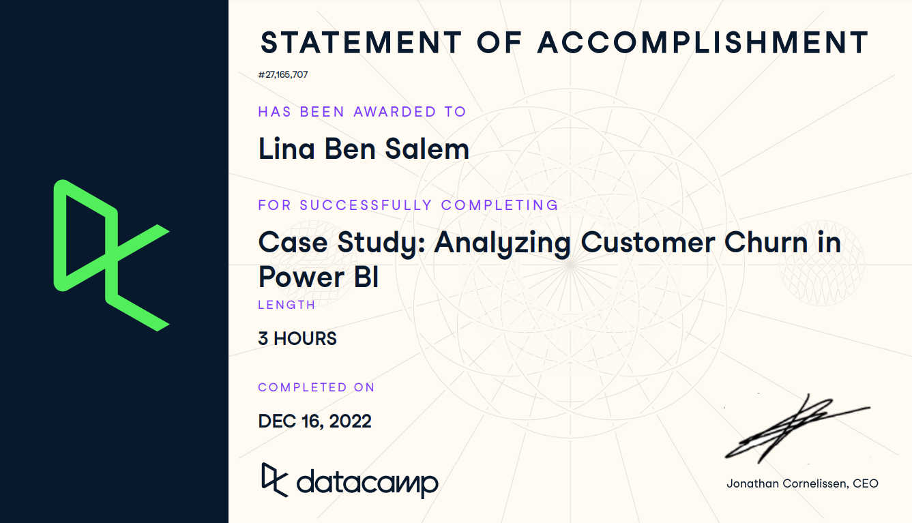Click the words Power BI in the title
912x523 pixels.
click(x=319, y=277)
